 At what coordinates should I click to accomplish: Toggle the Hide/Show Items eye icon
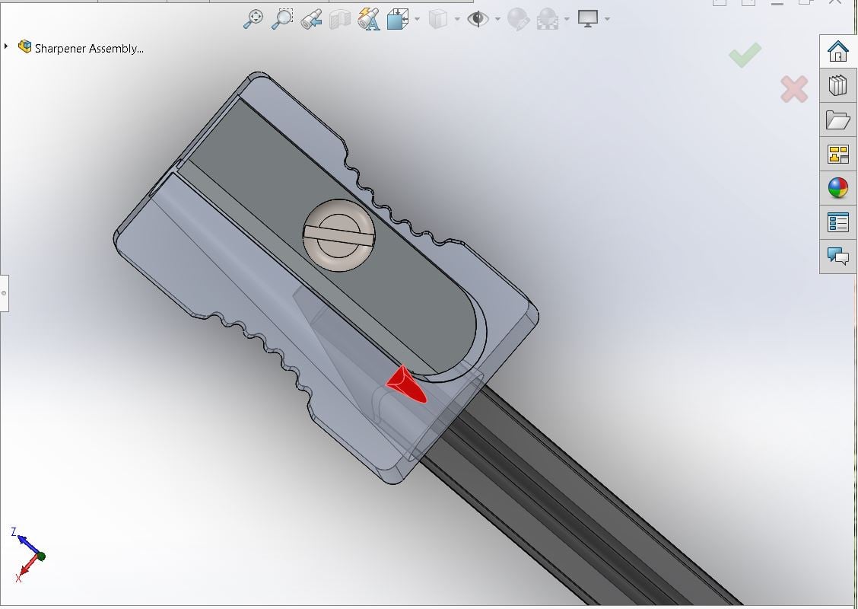[x=478, y=19]
